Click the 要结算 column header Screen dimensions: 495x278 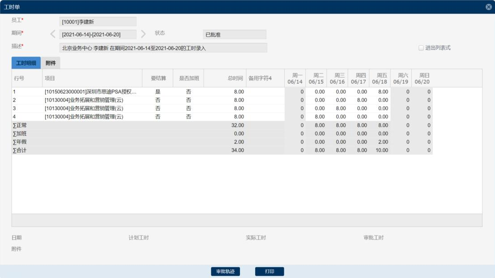[x=158, y=78]
